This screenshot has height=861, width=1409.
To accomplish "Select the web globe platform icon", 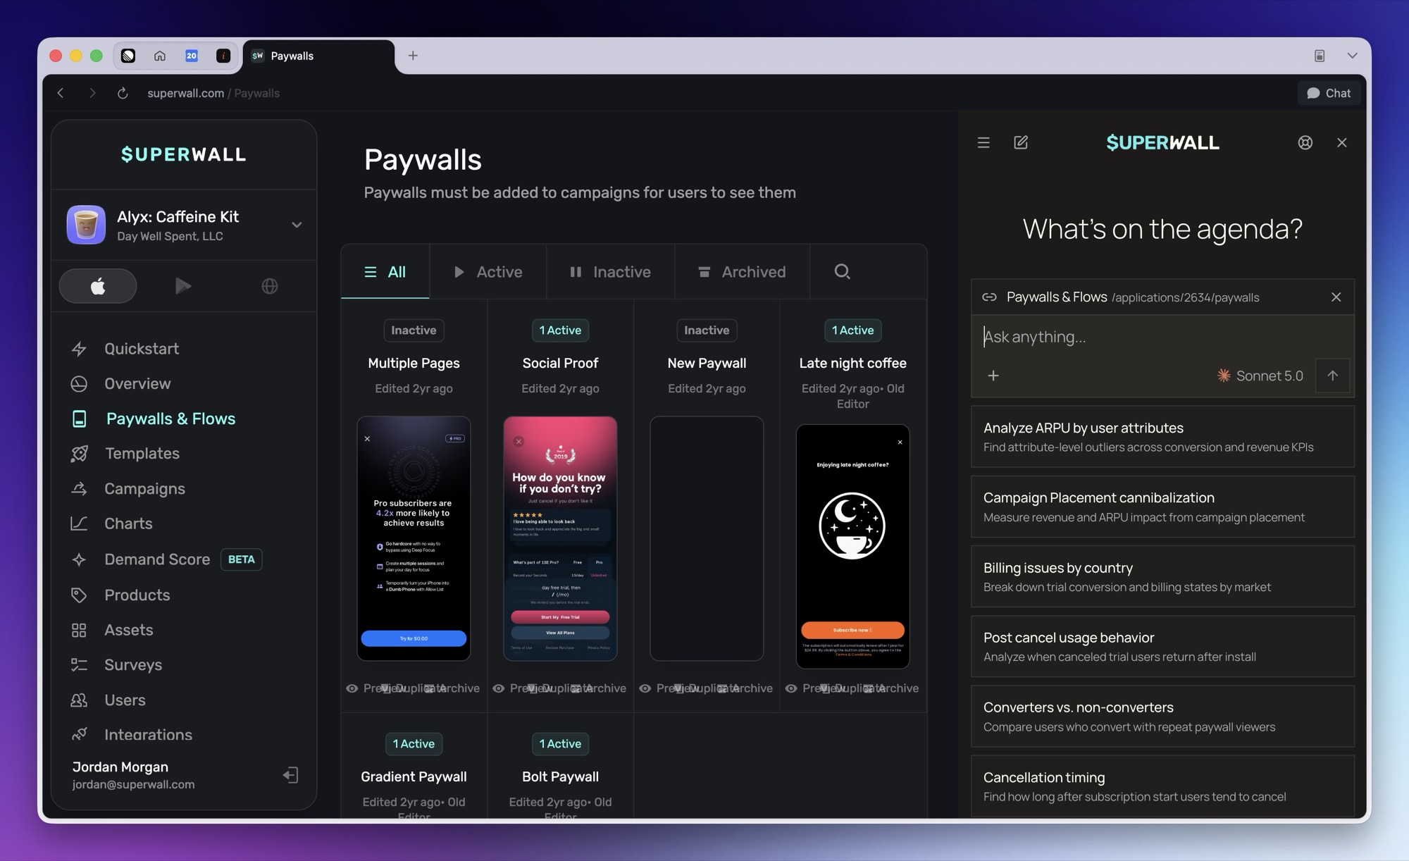I will [270, 286].
